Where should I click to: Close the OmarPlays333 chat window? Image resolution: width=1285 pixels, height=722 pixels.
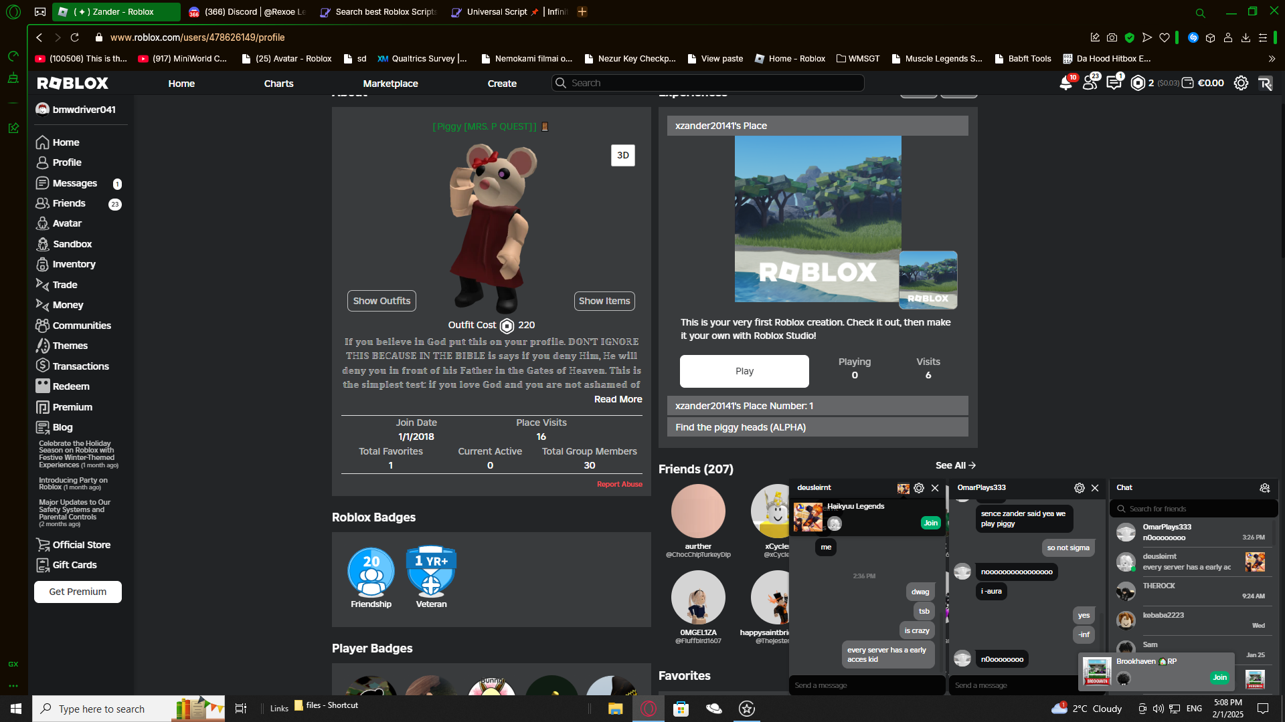[x=1095, y=488]
